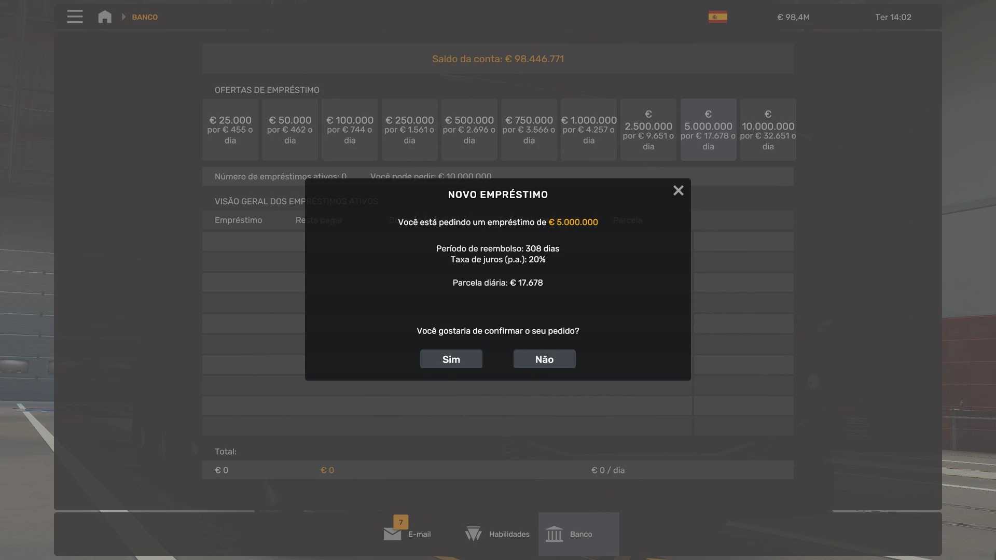Select the € 5.000.000 loan offer
This screenshot has width=996, height=560.
[x=708, y=130]
